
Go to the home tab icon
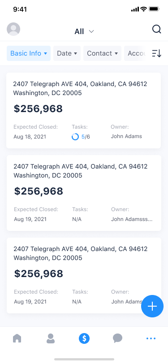click(x=17, y=338)
